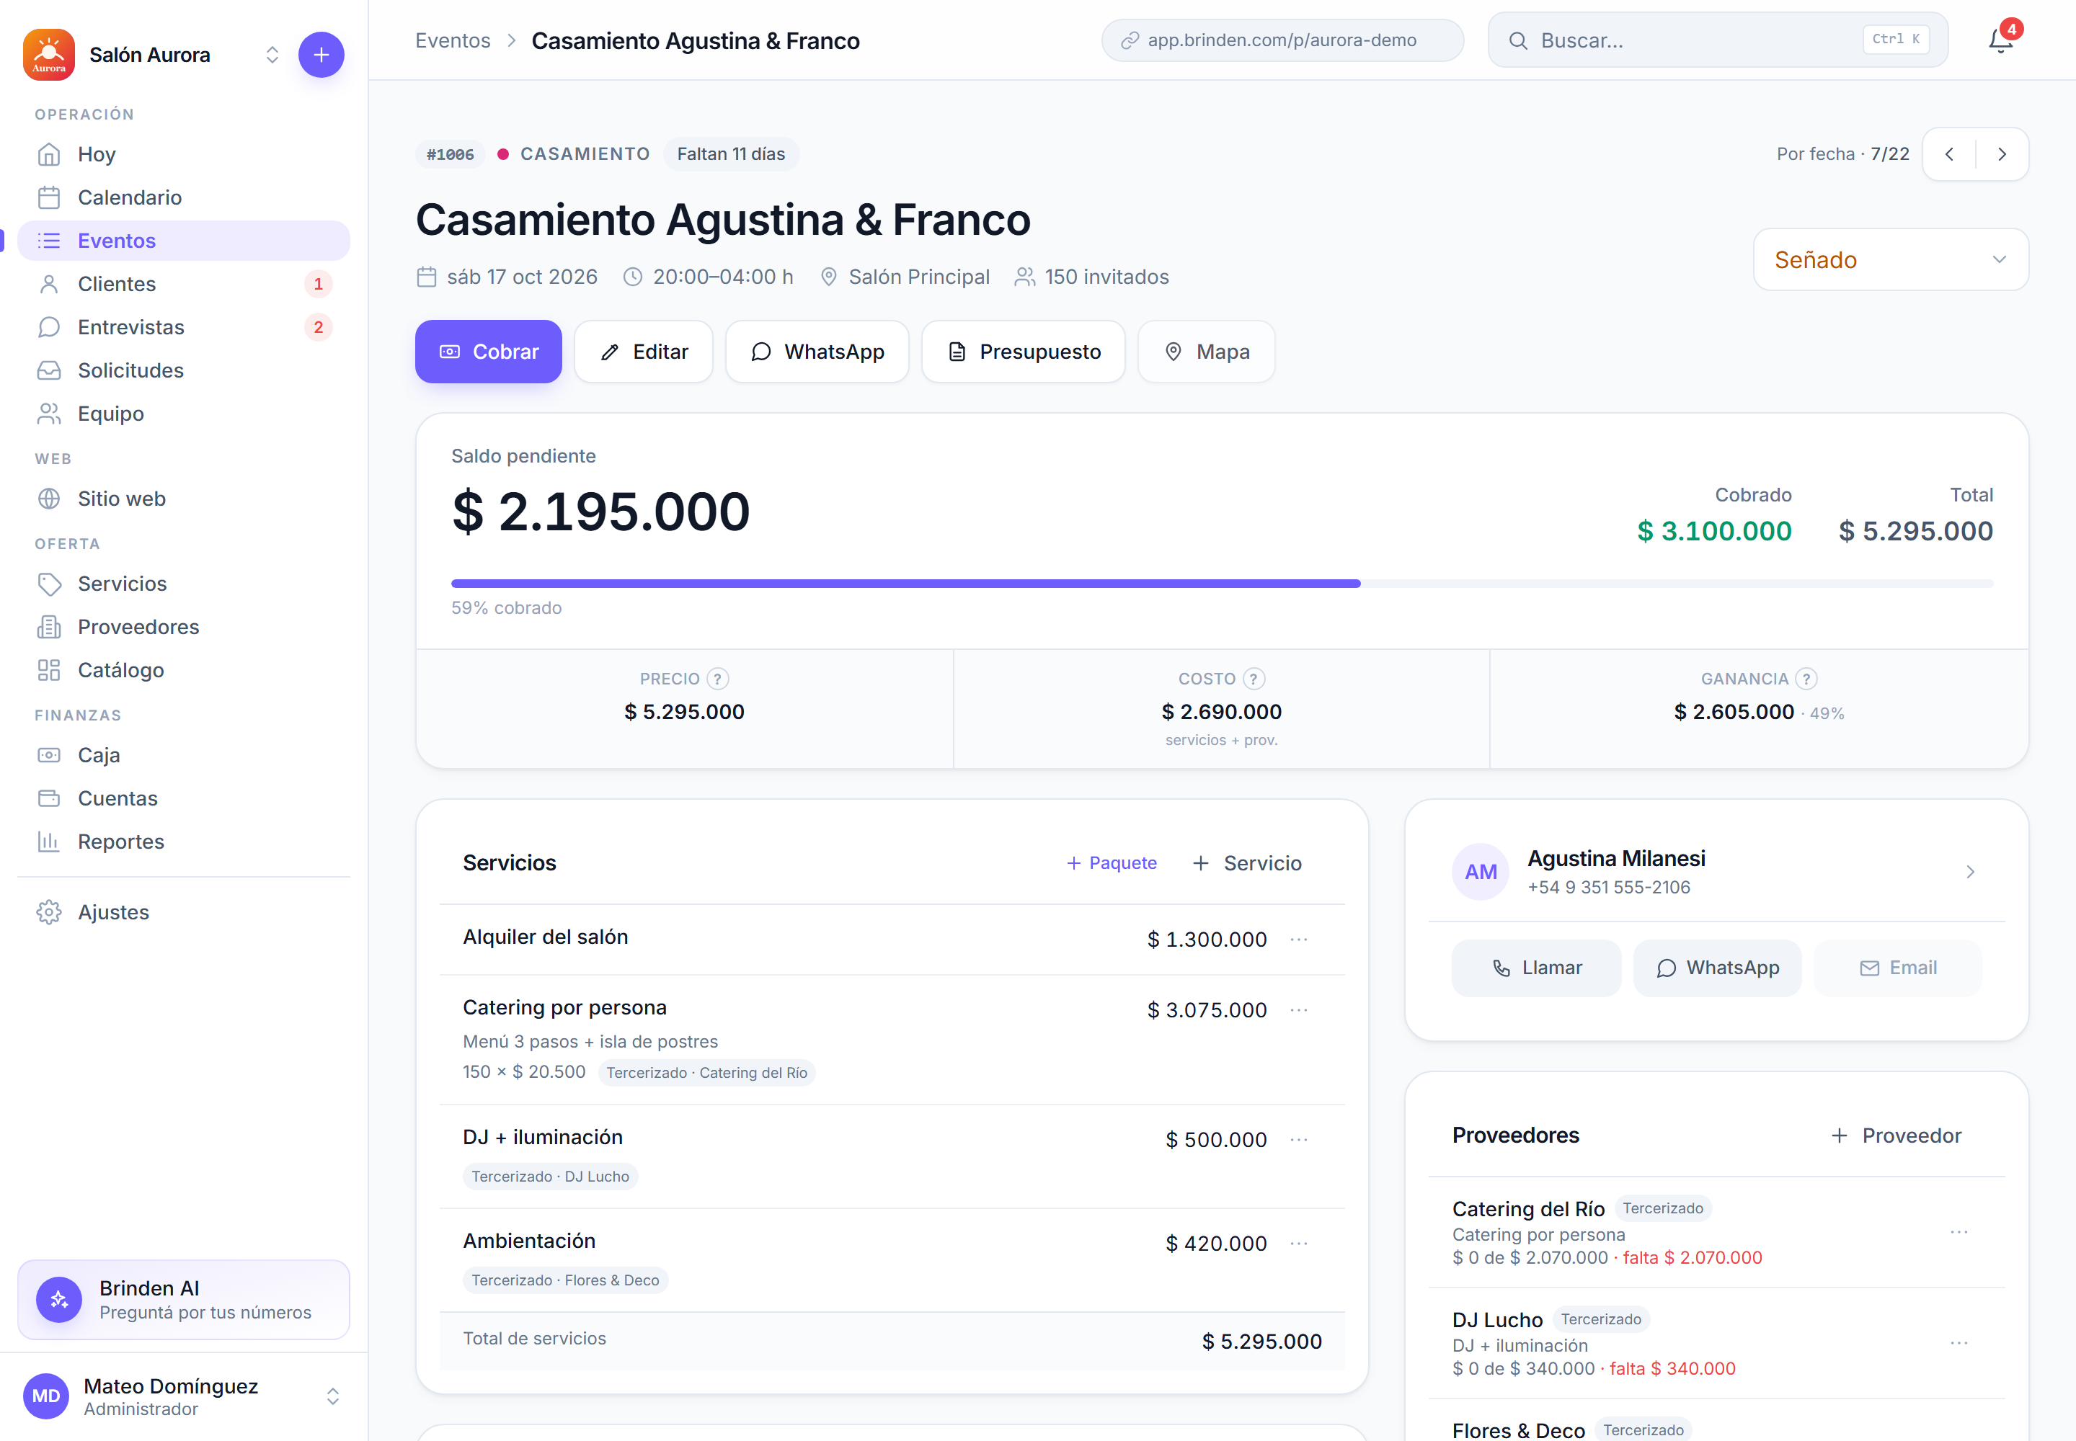Click 'Tercerizado · DJ Lucho' tag
Image resolution: width=2076 pixels, height=1441 pixels.
click(x=550, y=1177)
